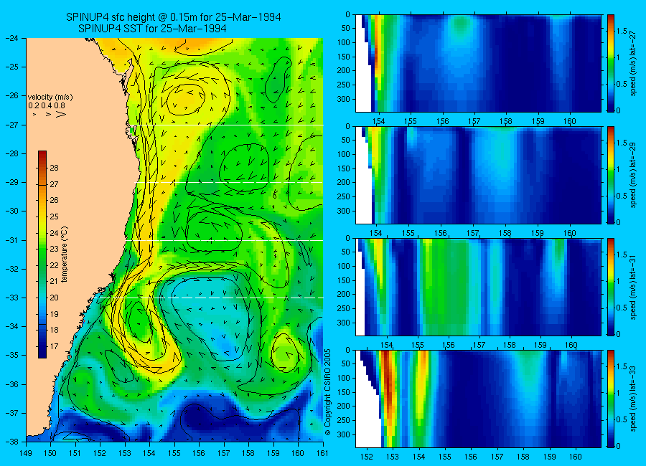Click the "25" tick on the temperature scale
Viewport: 646px width, 466px height.
[x=55, y=217]
